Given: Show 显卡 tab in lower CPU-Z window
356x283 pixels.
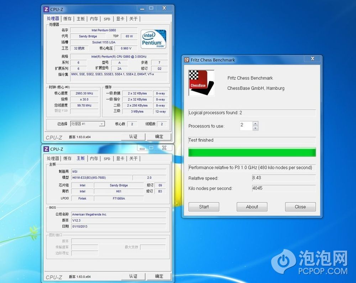Looking at the screenshot, I should click(x=120, y=158).
